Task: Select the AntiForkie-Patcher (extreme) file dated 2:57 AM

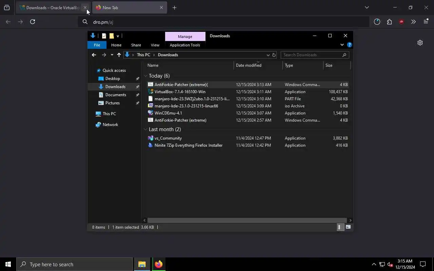Action: point(248,120)
